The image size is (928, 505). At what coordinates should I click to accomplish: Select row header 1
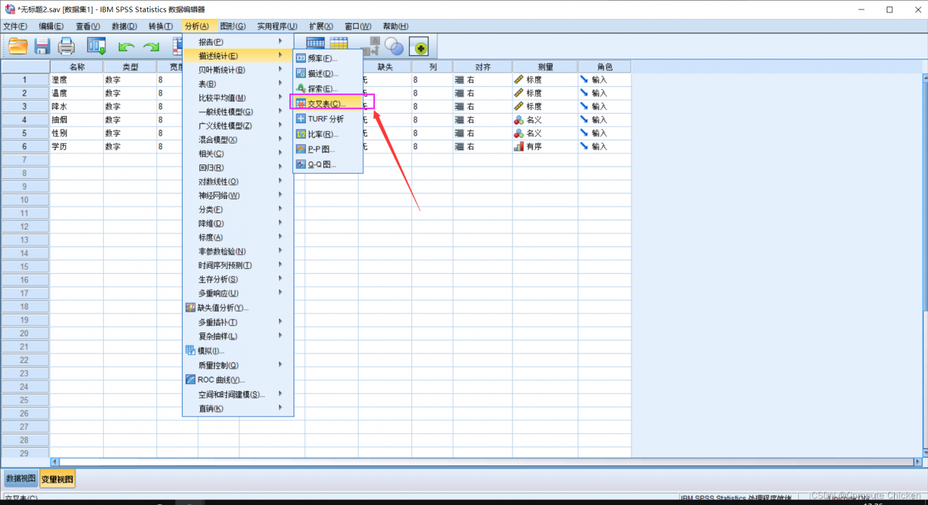pos(25,80)
